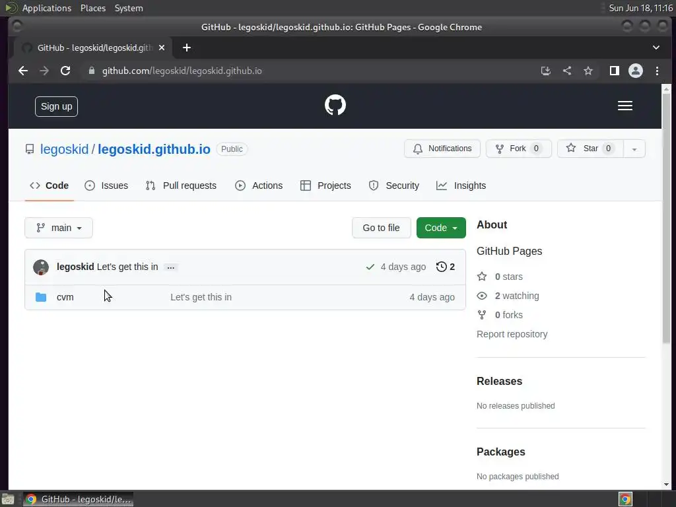Close the GitHub tab
The width and height of the screenshot is (676, 507).
162,48
